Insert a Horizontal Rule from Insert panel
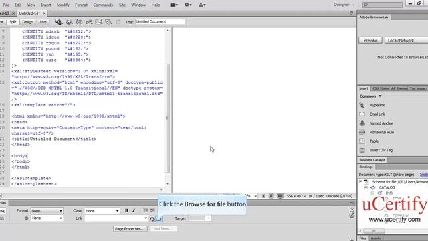Viewport: 428px width, 241px height. click(382, 133)
